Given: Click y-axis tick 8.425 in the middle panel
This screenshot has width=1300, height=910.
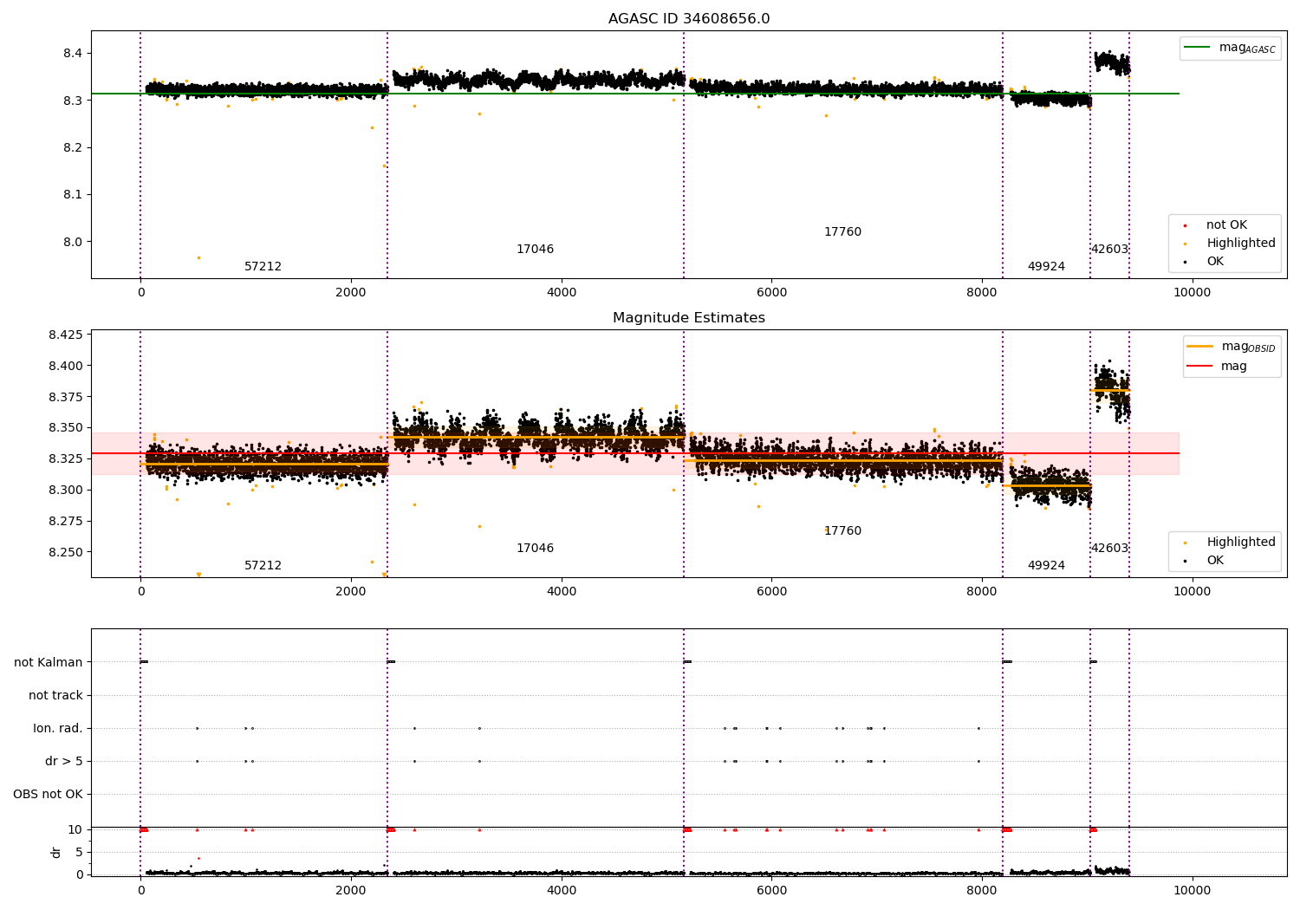Looking at the screenshot, I should tap(66, 335).
